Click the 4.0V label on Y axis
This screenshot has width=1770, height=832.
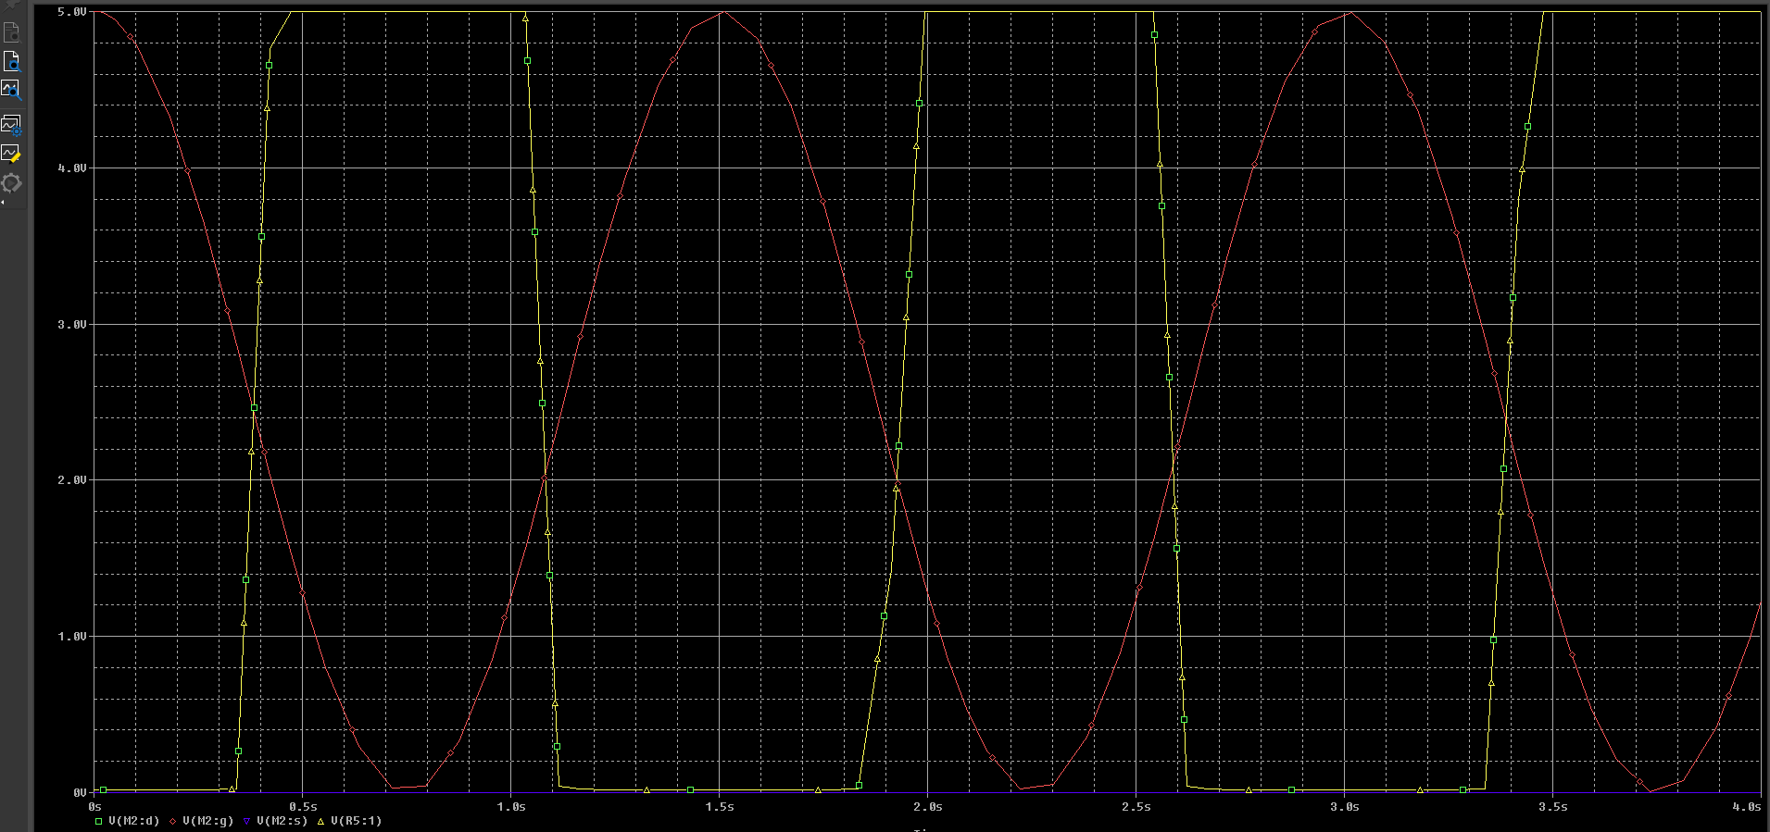tap(72, 168)
